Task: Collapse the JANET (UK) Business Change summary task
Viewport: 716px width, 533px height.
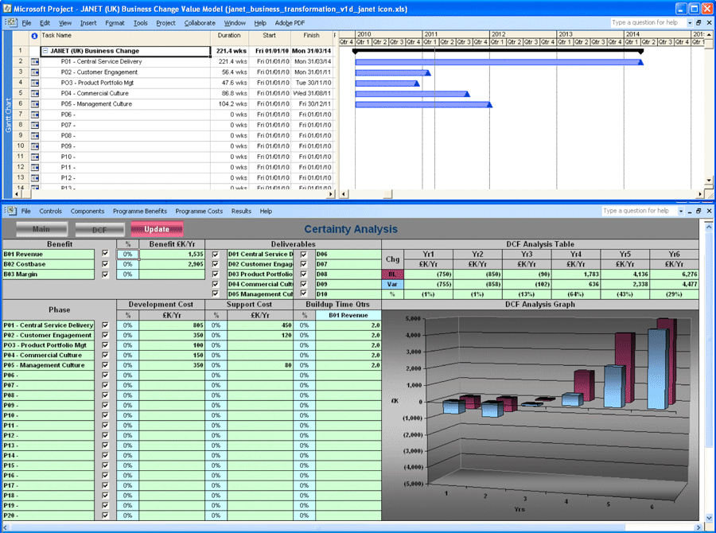Action: [x=45, y=51]
